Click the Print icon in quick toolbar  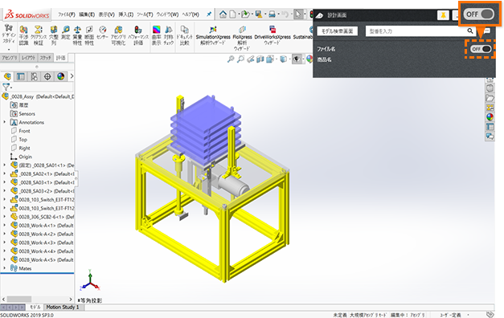(272, 14)
